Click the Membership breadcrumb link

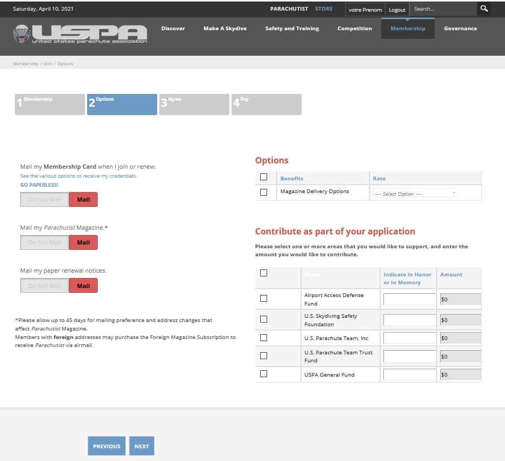pos(25,64)
